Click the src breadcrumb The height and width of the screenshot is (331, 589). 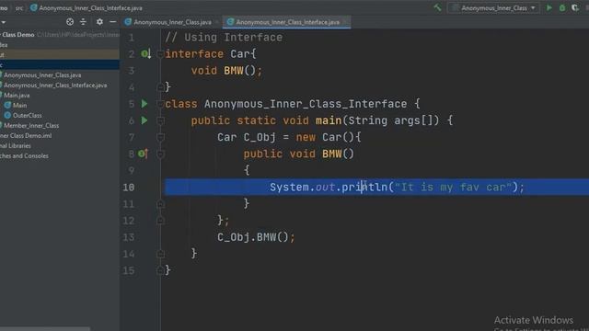(x=18, y=8)
